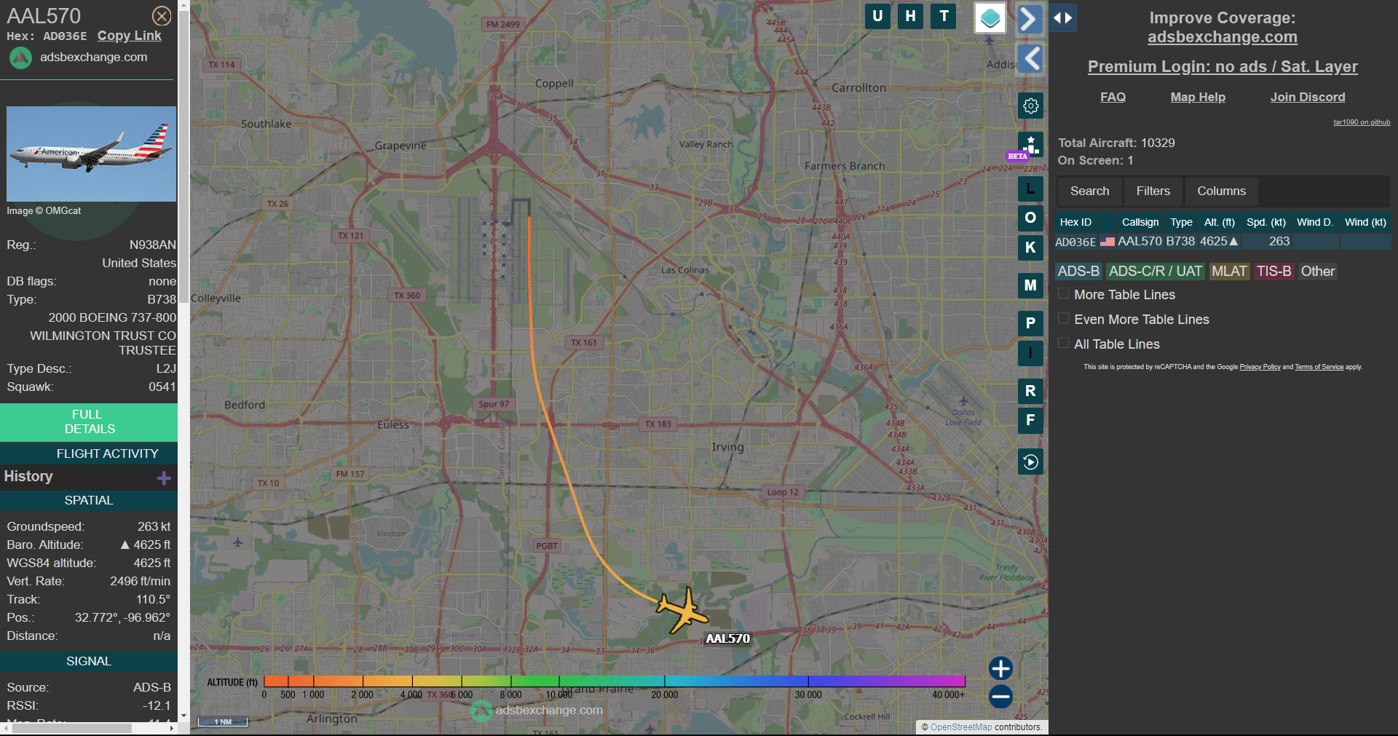This screenshot has width=1398, height=736.
Task: Toggle the TIS-B source filter
Action: pyautogui.click(x=1273, y=272)
